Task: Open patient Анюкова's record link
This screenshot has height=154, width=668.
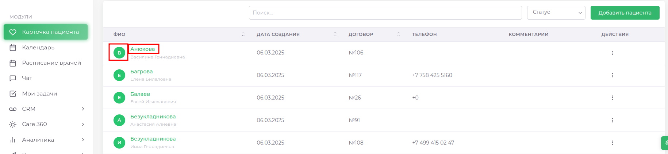Action: pyautogui.click(x=143, y=49)
